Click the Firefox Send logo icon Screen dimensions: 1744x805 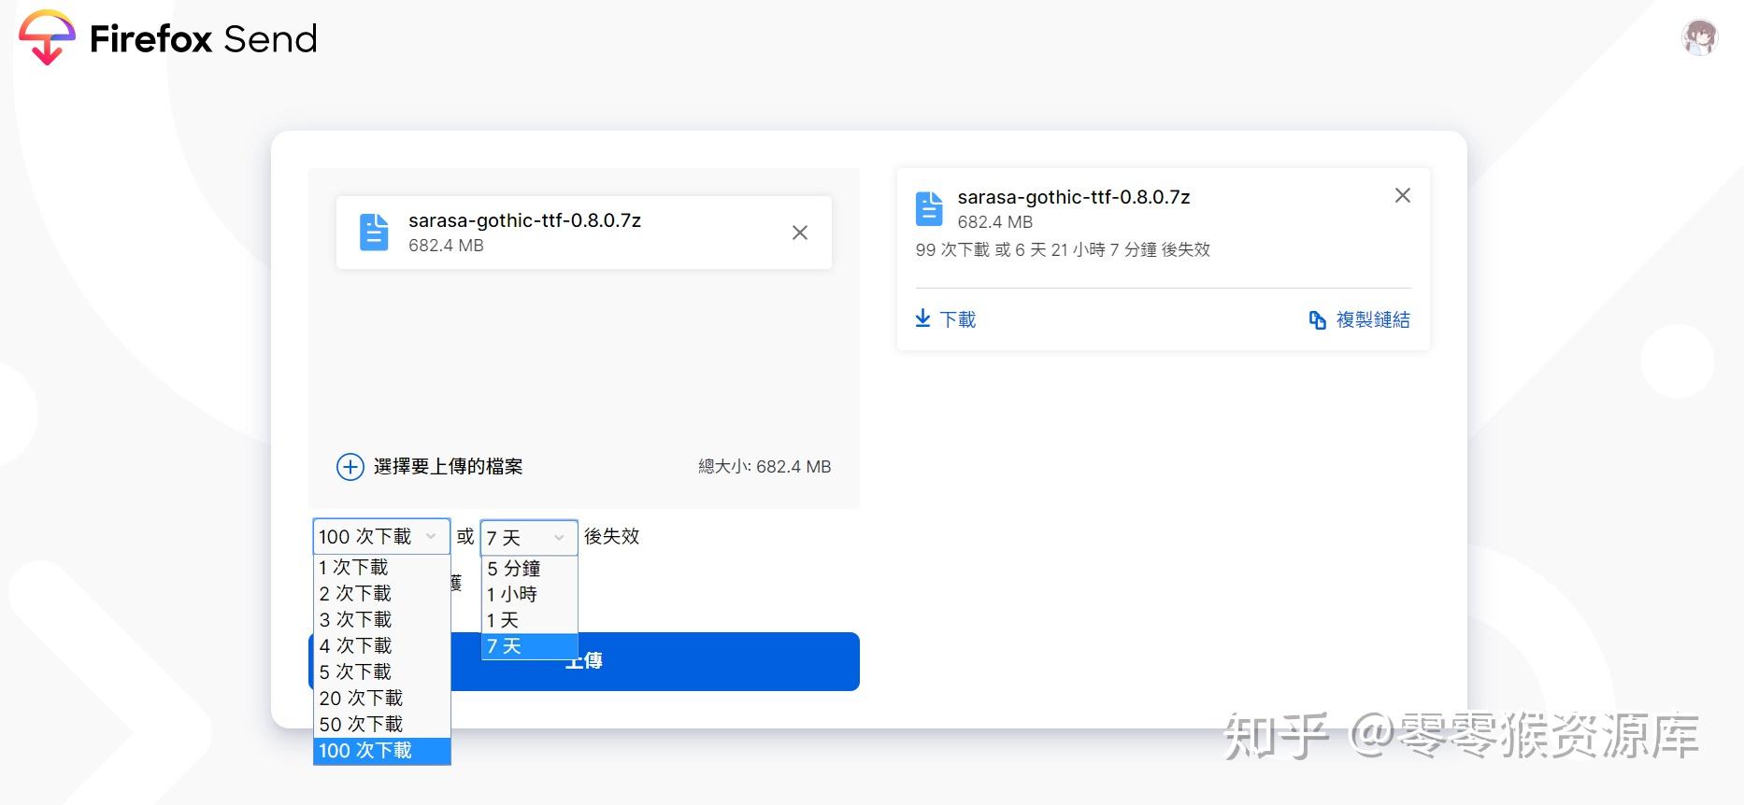click(x=47, y=37)
